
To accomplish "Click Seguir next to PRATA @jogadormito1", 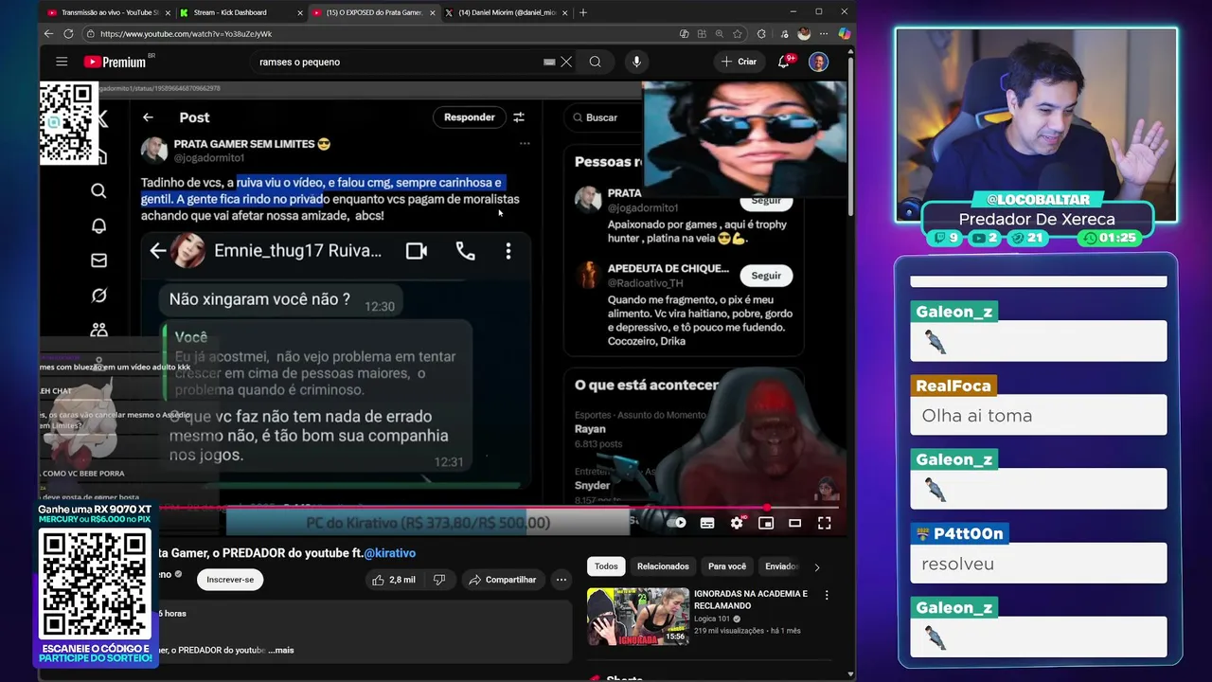I will click(766, 200).
